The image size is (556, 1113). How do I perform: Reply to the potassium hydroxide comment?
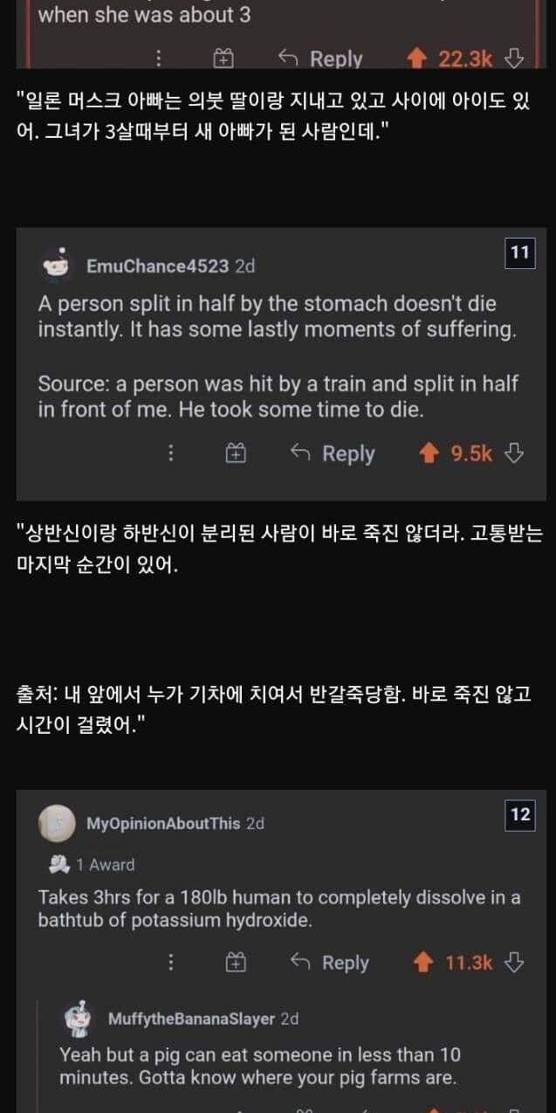333,963
